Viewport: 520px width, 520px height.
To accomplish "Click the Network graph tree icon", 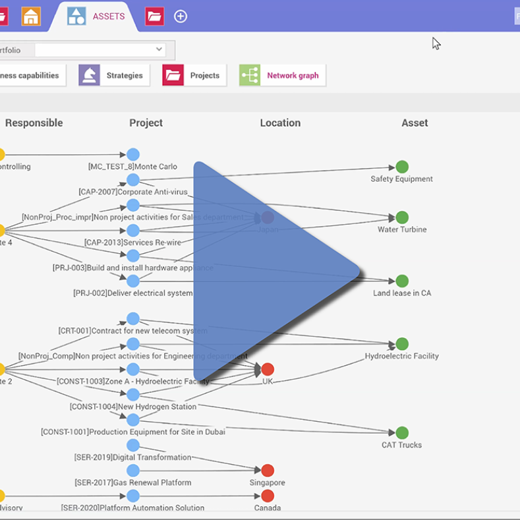I will pos(250,75).
